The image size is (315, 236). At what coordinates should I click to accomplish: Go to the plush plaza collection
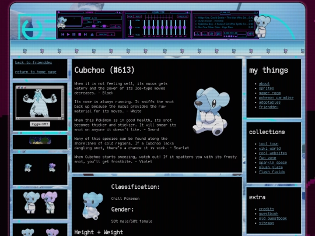coord(271,167)
